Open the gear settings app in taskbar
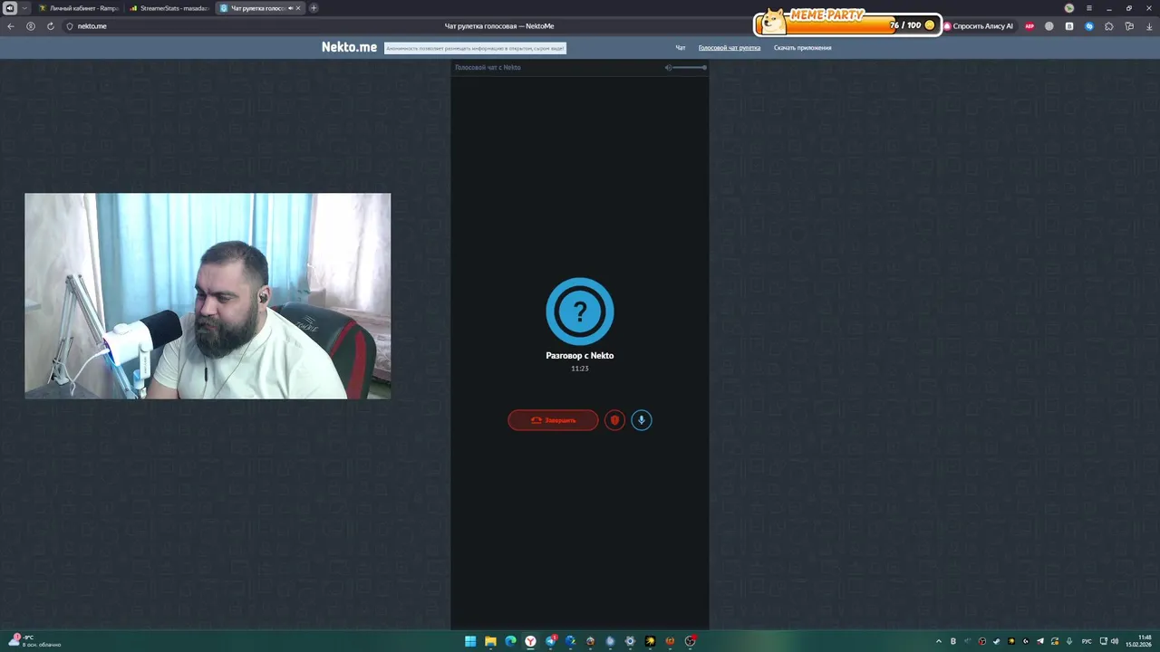 (x=630, y=641)
